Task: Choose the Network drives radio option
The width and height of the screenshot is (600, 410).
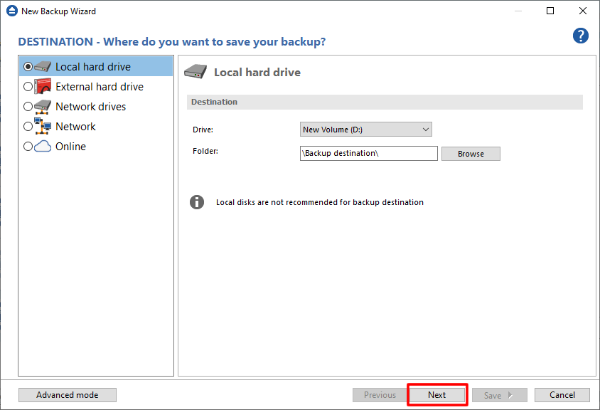Action: [28, 107]
